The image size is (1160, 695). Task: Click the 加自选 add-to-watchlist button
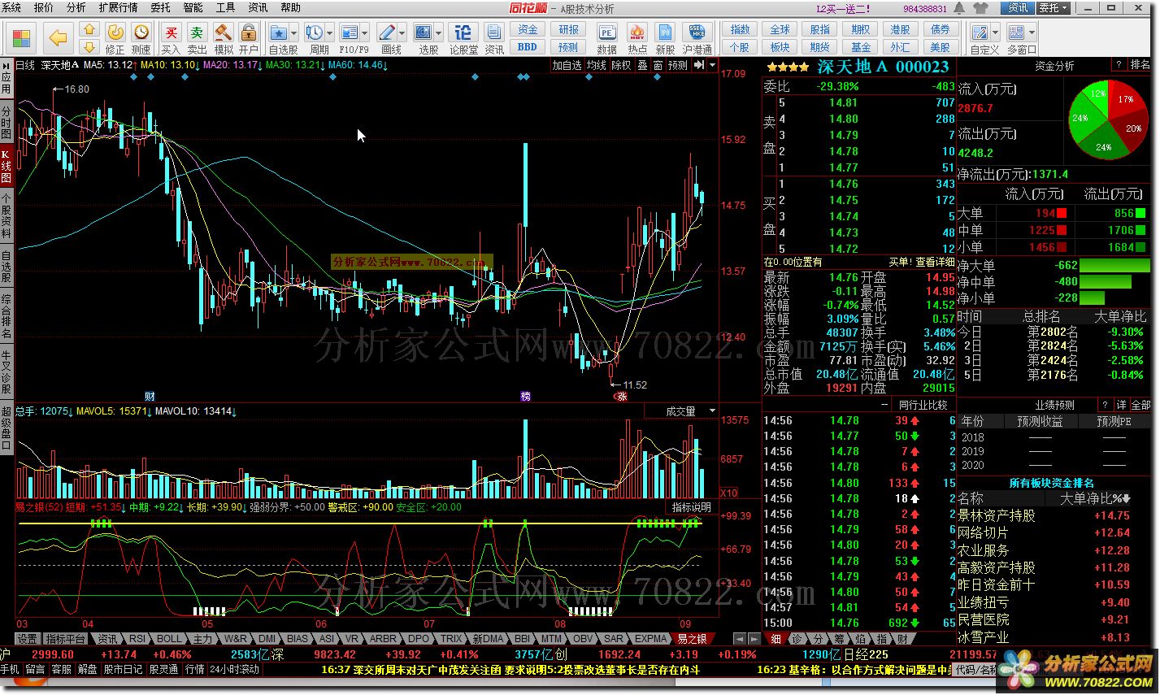tap(567, 65)
